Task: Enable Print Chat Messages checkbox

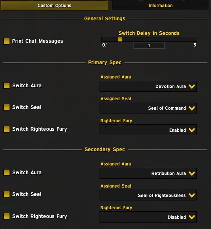Action: click(6, 41)
